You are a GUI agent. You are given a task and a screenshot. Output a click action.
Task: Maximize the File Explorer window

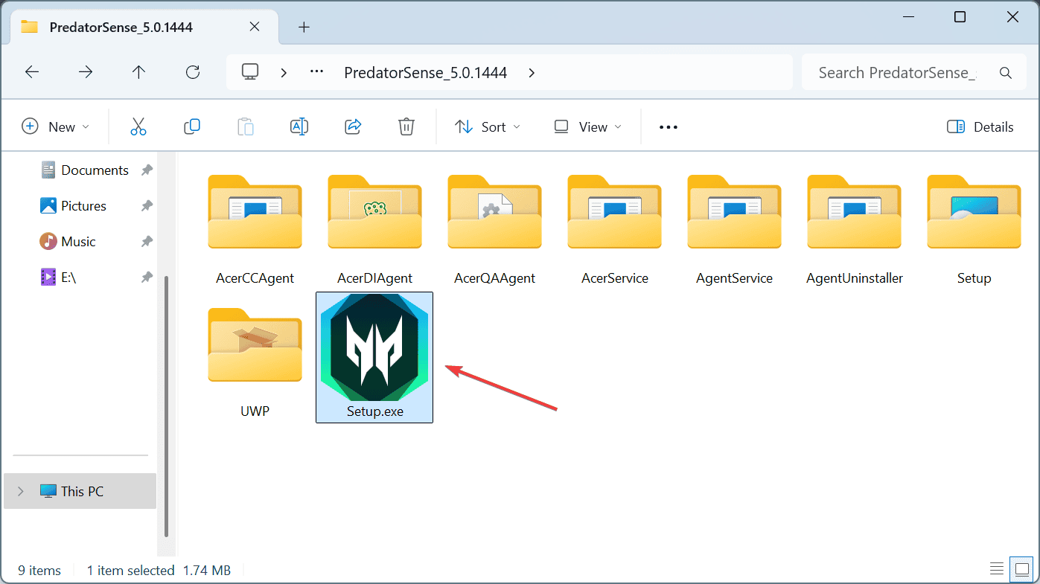pyautogui.click(x=960, y=16)
